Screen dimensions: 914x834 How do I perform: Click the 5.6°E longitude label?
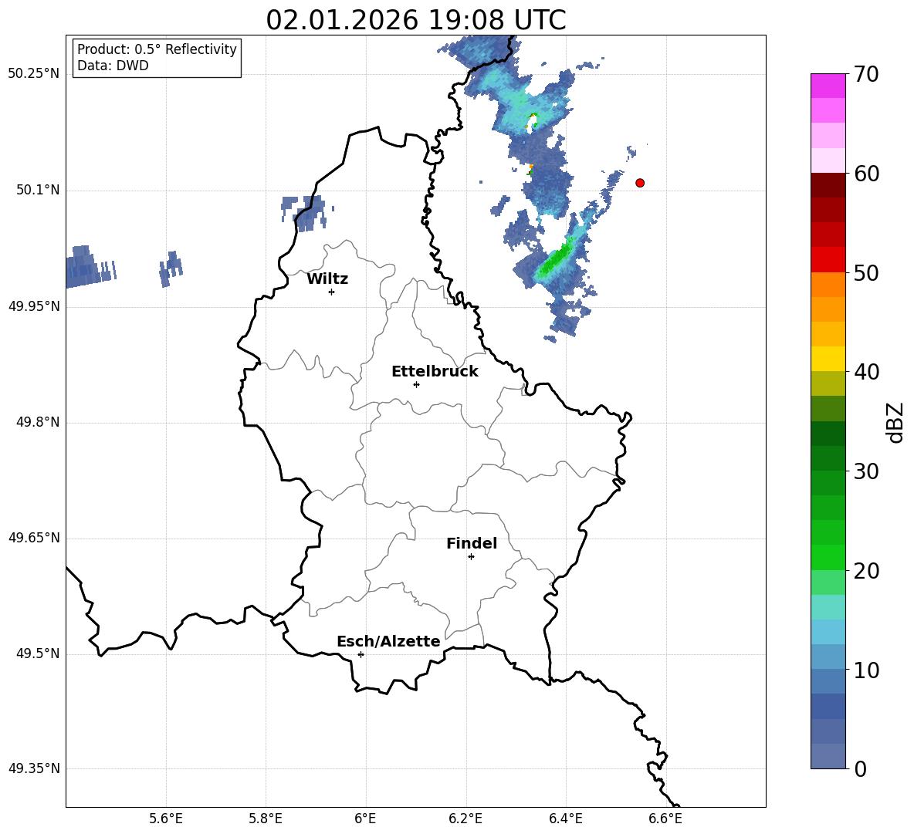(x=166, y=819)
